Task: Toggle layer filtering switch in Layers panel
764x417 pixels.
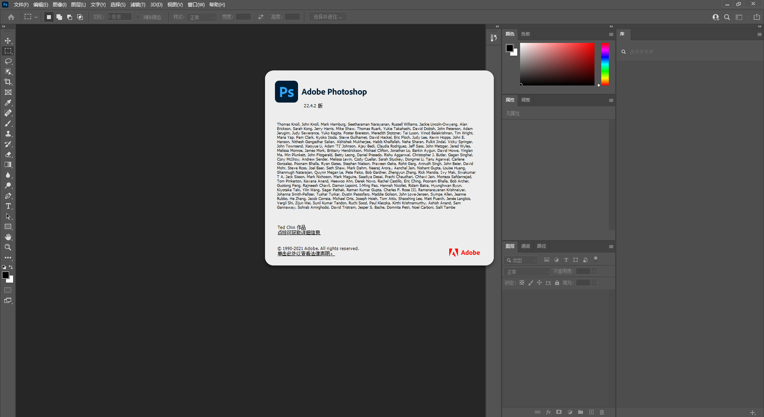Action: point(596,259)
